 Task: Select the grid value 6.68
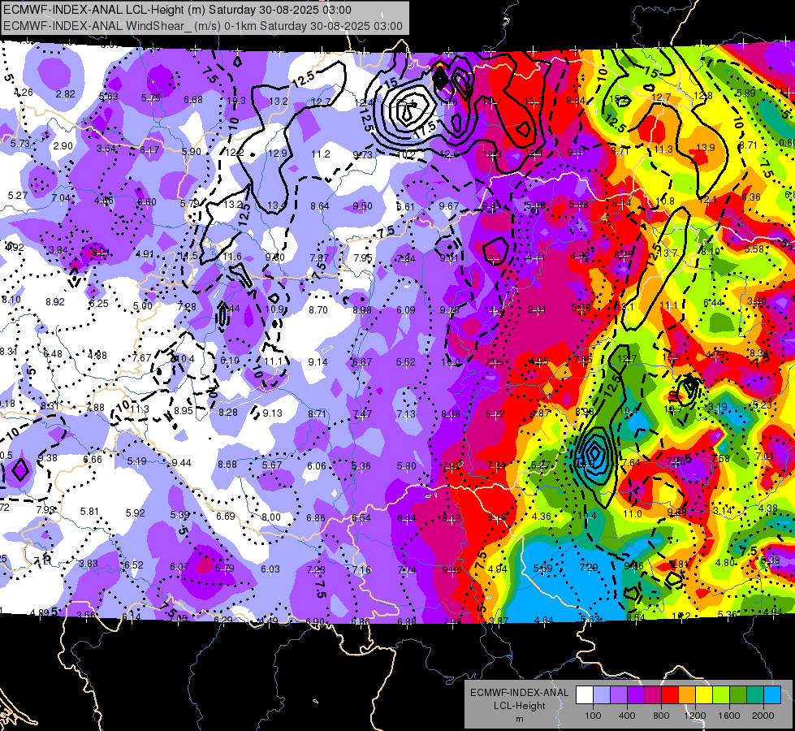193,99
